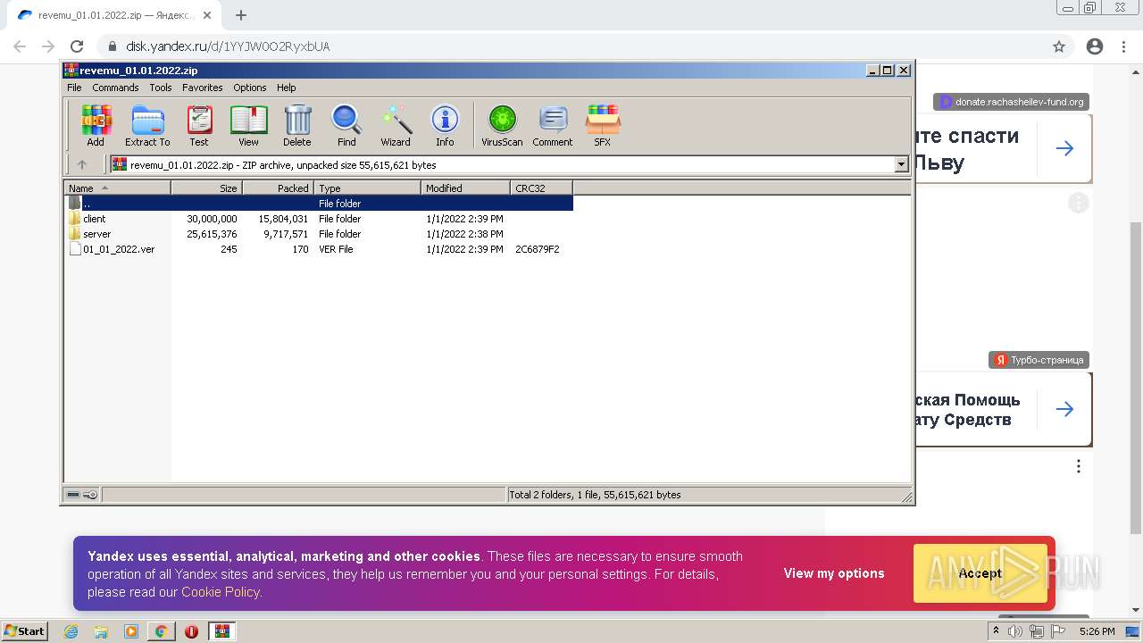The height and width of the screenshot is (643, 1143).
Task: Open the Tools menu
Action: tap(161, 88)
